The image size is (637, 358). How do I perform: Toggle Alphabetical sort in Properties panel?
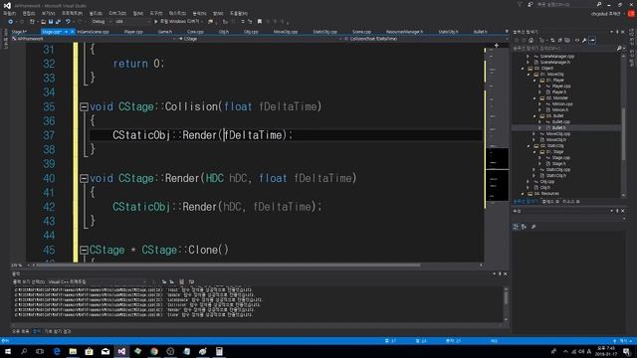525,227
